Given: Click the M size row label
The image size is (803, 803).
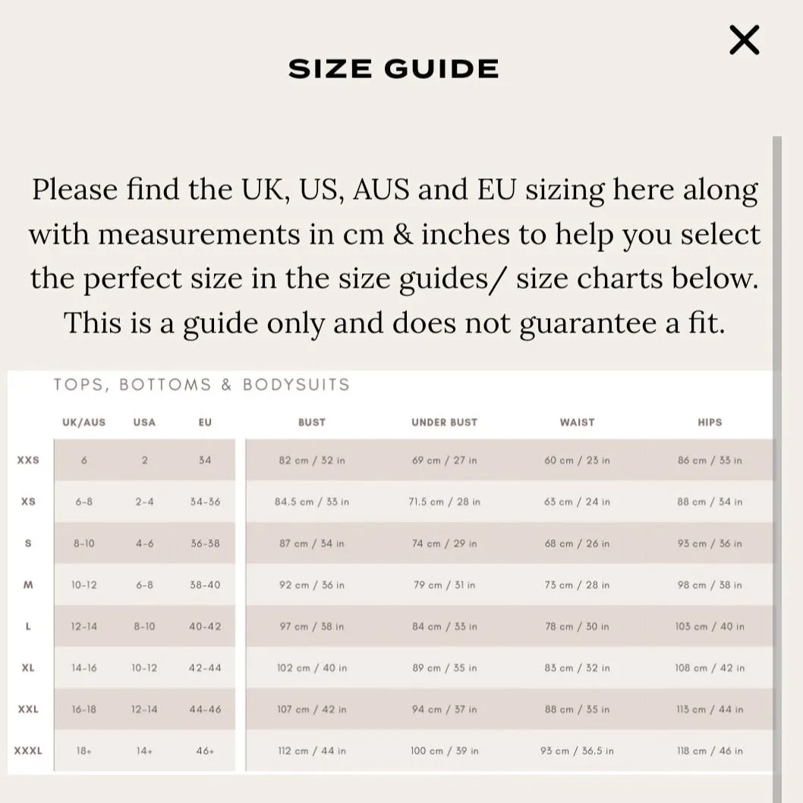Looking at the screenshot, I should pos(28,584).
